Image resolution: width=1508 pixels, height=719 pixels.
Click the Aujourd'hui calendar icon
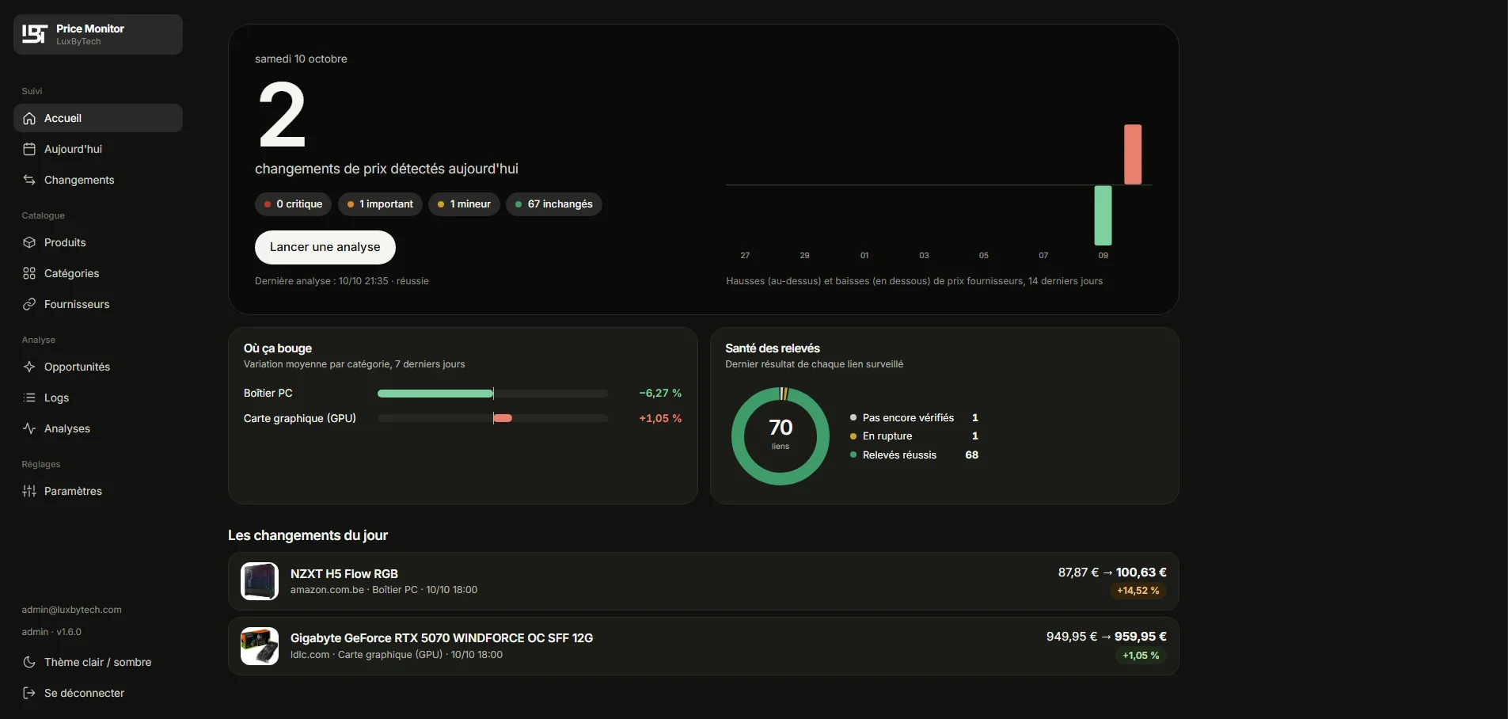29,149
